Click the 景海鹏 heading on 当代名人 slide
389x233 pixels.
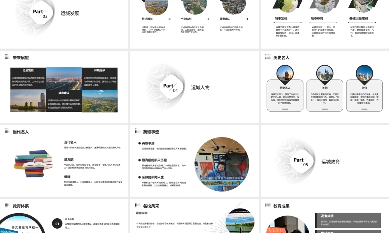point(69,160)
